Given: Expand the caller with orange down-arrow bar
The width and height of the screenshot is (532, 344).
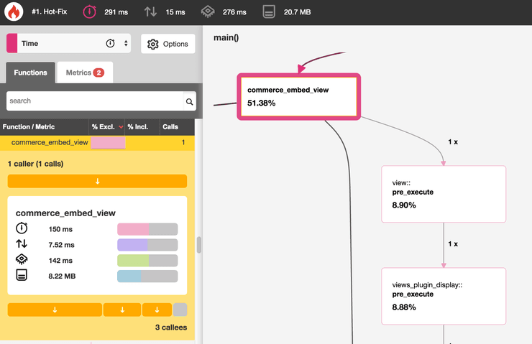Looking at the screenshot, I should point(97,181).
